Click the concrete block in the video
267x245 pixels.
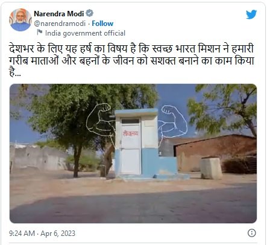(x=212, y=168)
